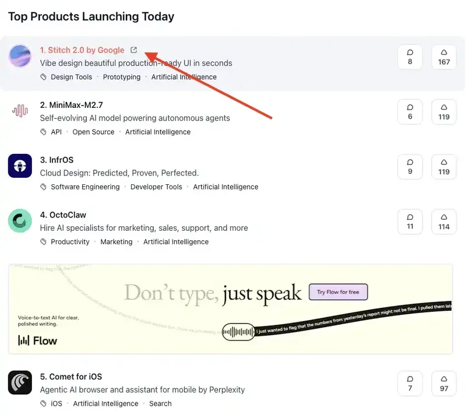The width and height of the screenshot is (466, 418).
Task: Select the Marketing tag
Action: [x=116, y=242]
